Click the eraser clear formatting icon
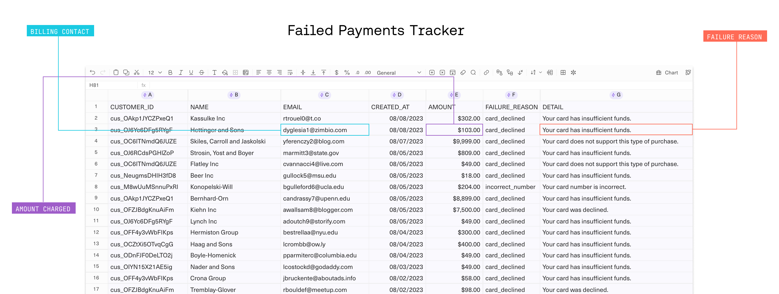The height and width of the screenshot is (294, 779). coord(463,73)
